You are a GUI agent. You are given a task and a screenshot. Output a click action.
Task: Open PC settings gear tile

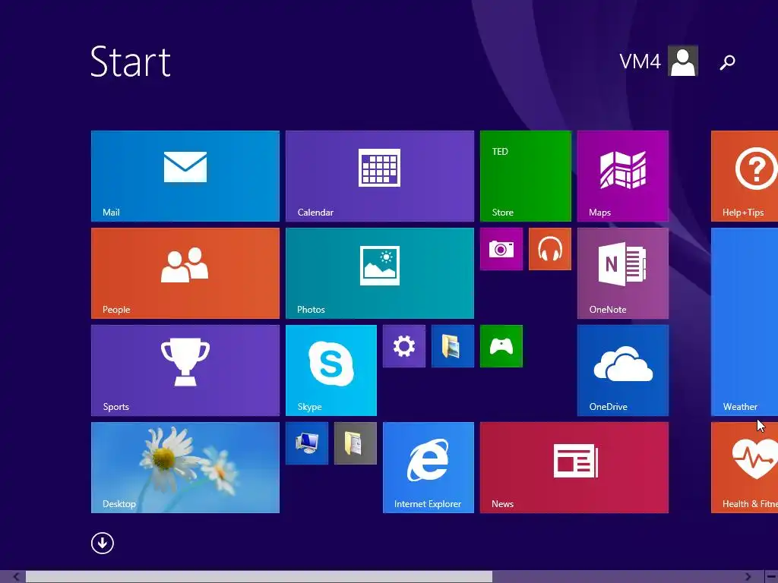(x=404, y=346)
